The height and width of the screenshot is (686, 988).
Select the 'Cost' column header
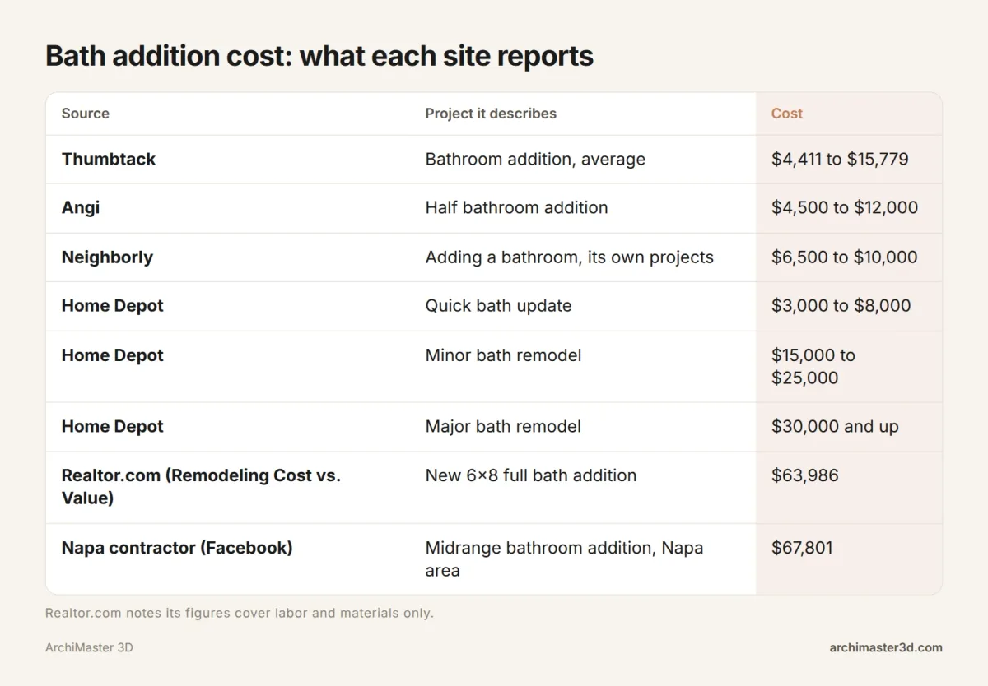pyautogui.click(x=786, y=114)
